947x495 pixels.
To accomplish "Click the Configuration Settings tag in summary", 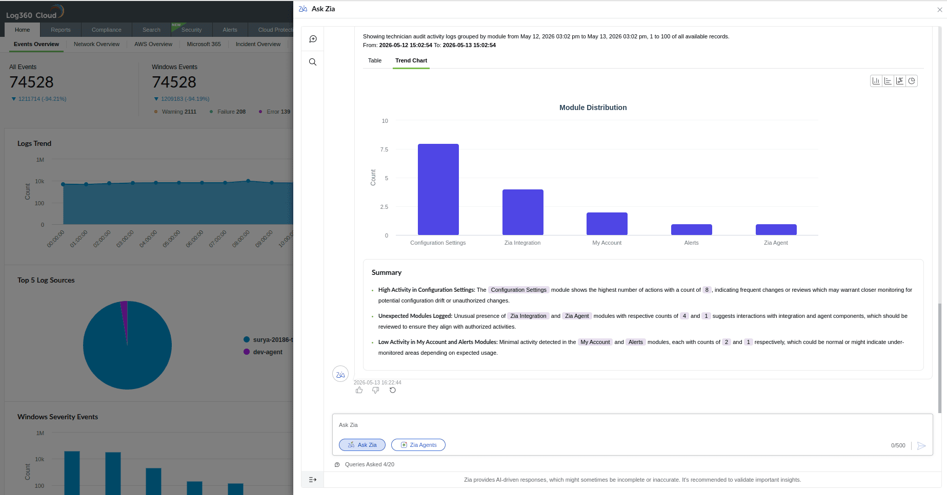I will [x=518, y=290].
